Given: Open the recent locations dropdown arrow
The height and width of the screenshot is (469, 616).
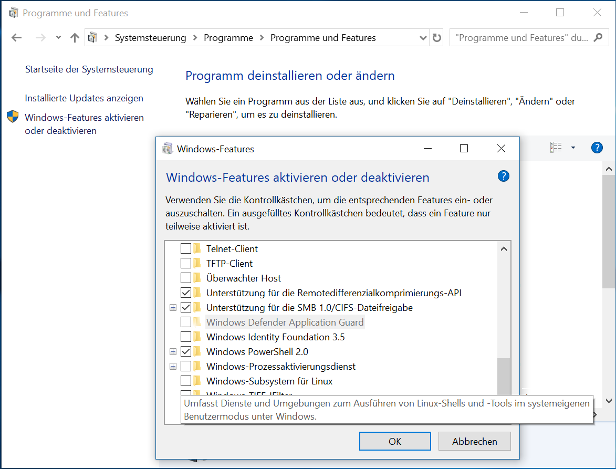Looking at the screenshot, I should [x=58, y=38].
